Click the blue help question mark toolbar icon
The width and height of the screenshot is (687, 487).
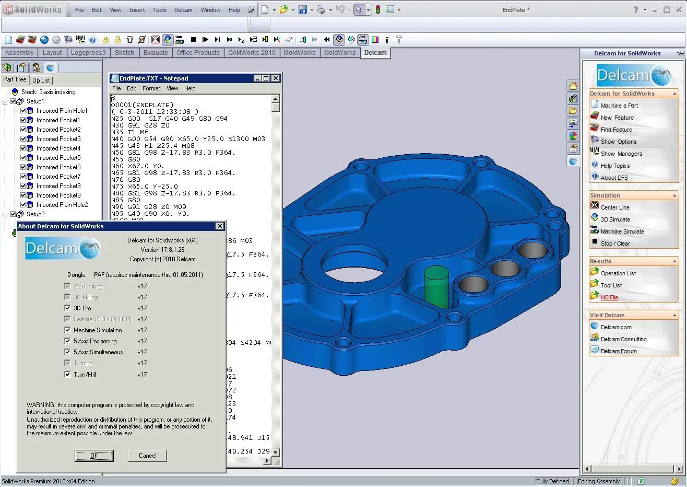click(92, 40)
